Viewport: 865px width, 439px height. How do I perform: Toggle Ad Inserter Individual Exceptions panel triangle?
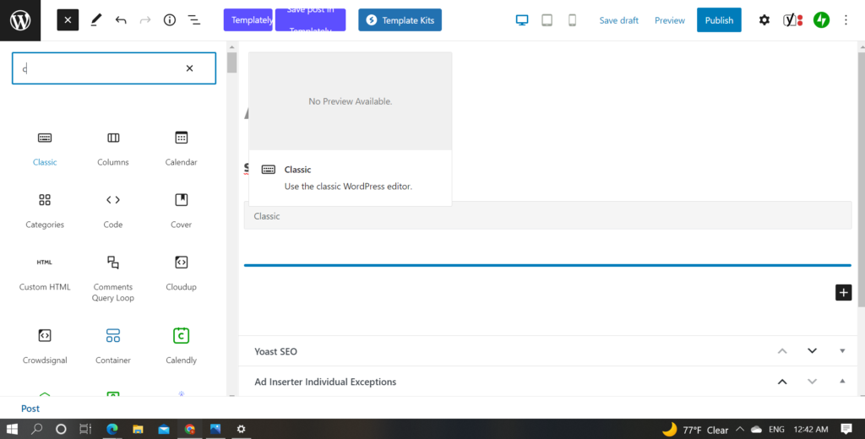(x=842, y=382)
